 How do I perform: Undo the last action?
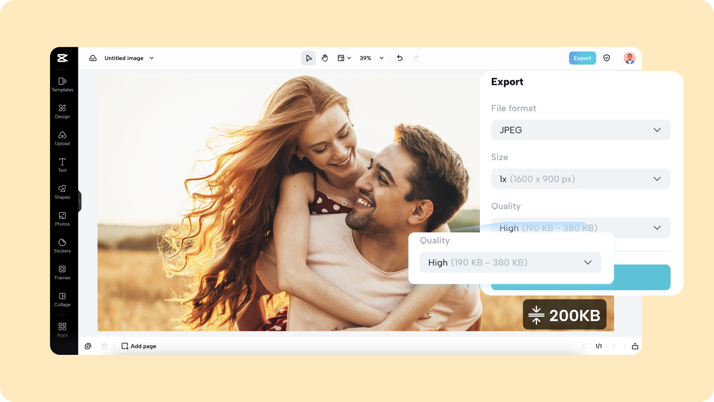[400, 58]
